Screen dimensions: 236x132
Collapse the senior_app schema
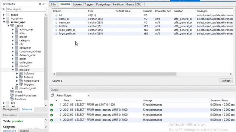point(4,22)
